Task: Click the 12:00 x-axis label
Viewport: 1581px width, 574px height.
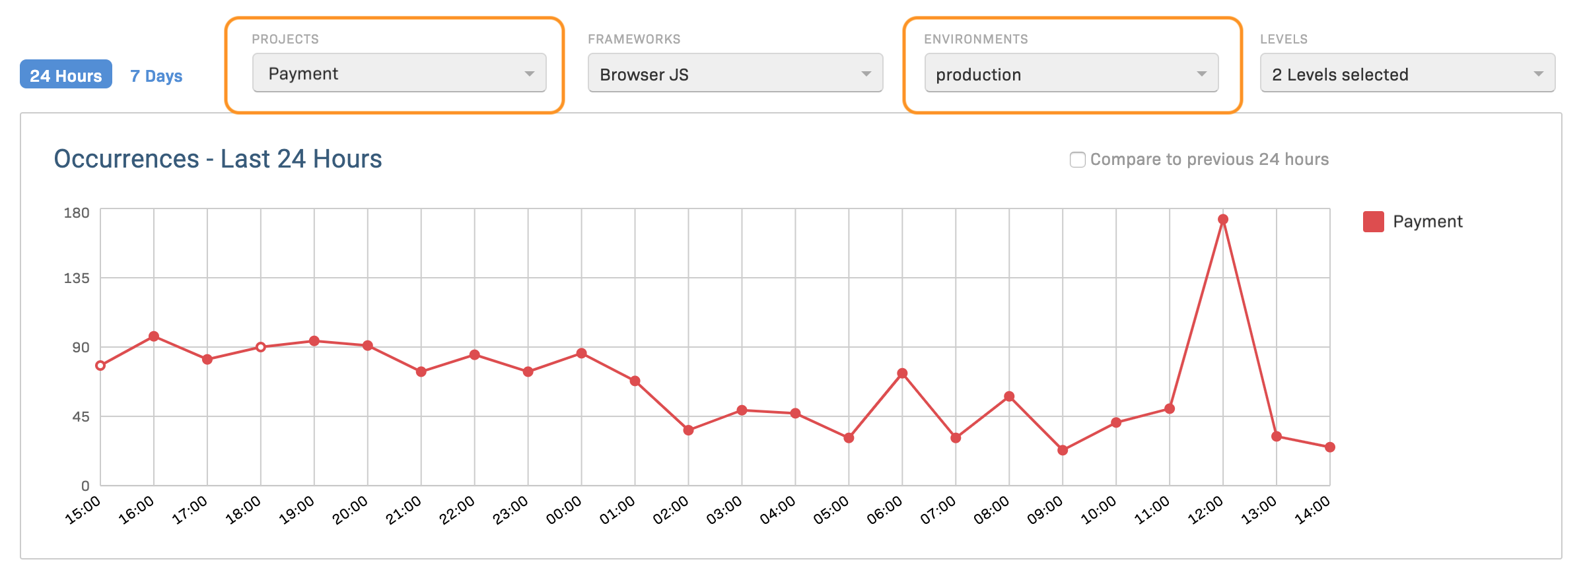Action: tap(1206, 510)
